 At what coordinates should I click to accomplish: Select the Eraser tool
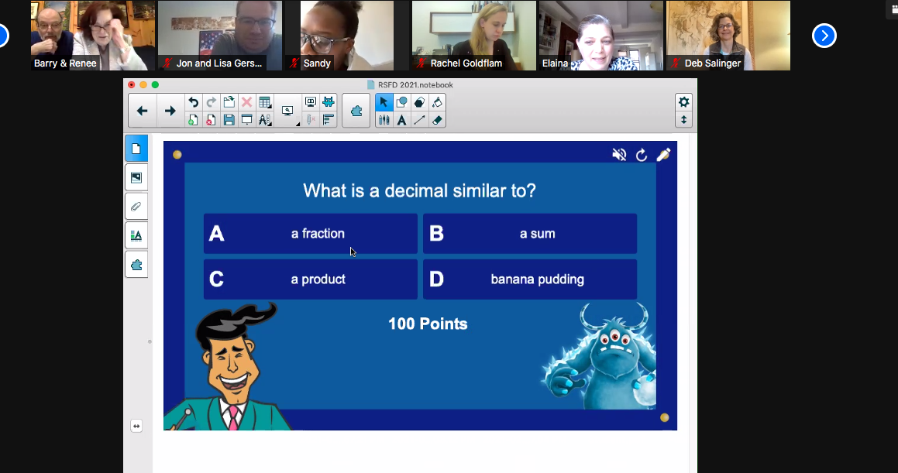click(437, 119)
